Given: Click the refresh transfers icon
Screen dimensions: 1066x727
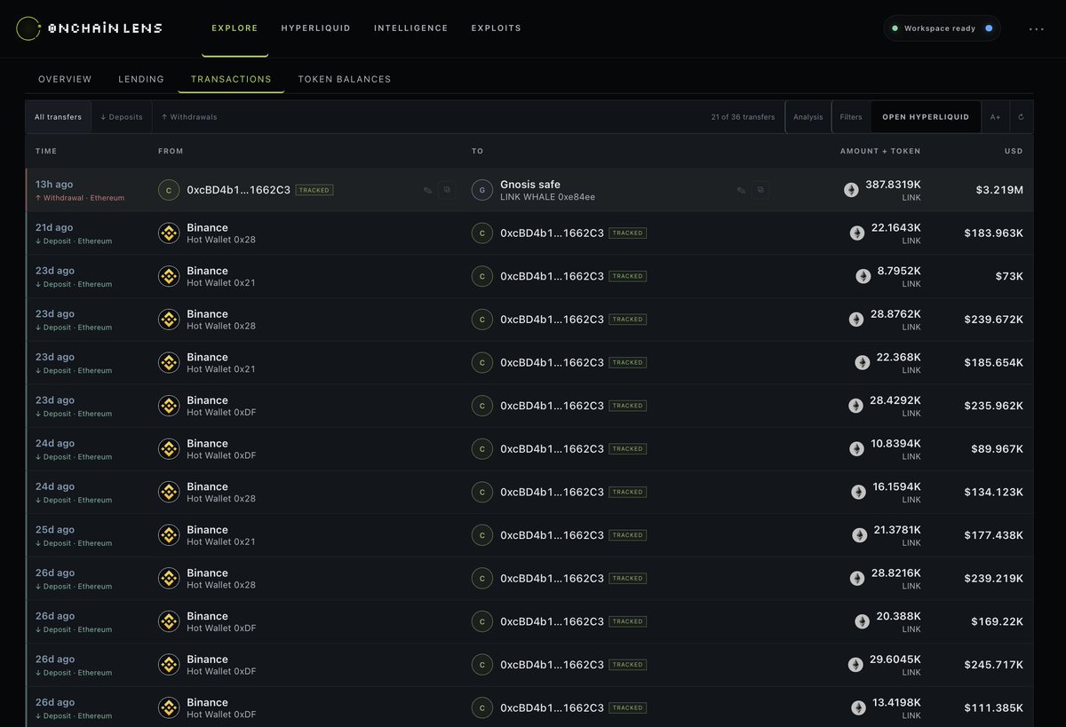Looking at the screenshot, I should pyautogui.click(x=1022, y=116).
